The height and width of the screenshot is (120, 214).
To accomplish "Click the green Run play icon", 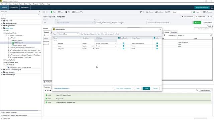I will [52, 12].
